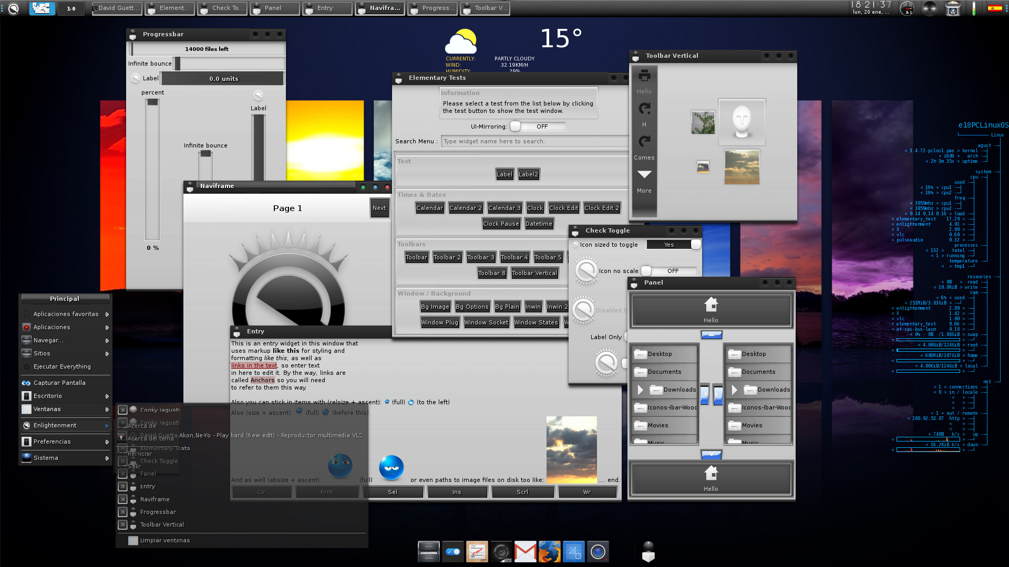Open the blue blueprint icon in dock
Screen dimensions: 1009x567
(x=573, y=552)
